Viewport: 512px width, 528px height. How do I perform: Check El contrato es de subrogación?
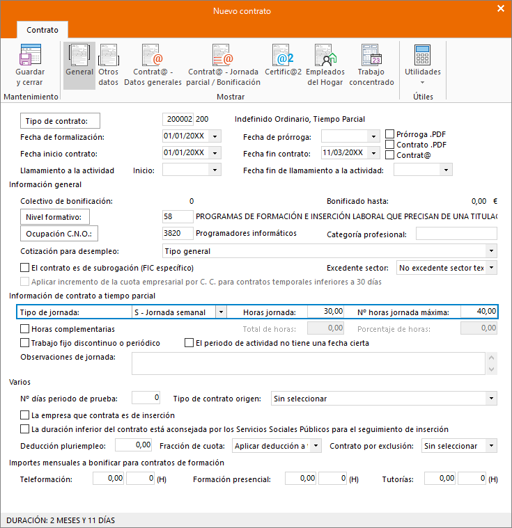point(24,268)
